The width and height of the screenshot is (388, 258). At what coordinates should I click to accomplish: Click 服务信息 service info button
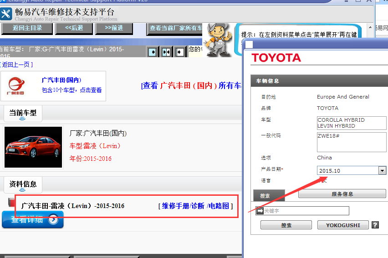[342, 194]
